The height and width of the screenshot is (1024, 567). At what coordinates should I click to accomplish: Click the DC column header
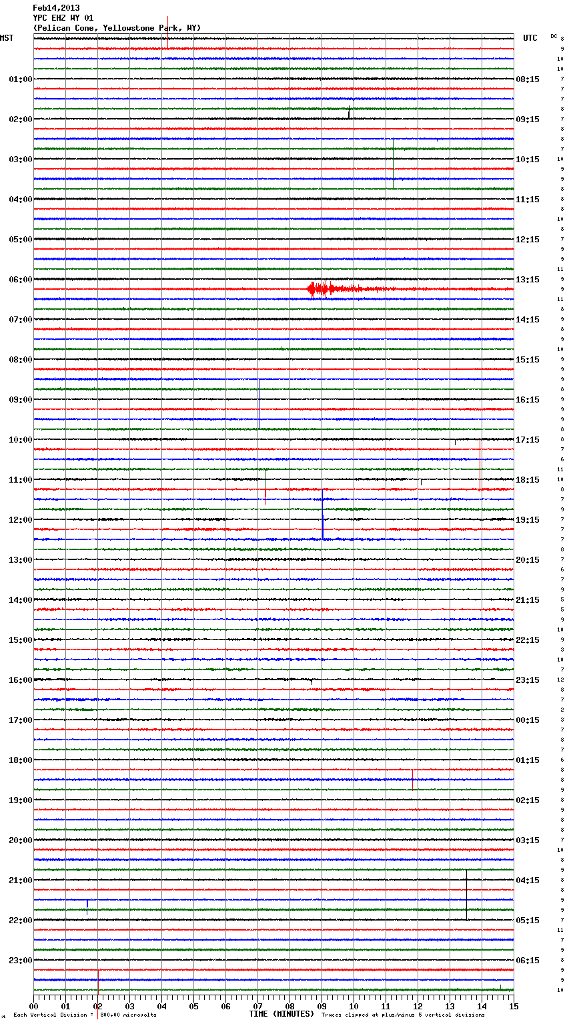(554, 36)
